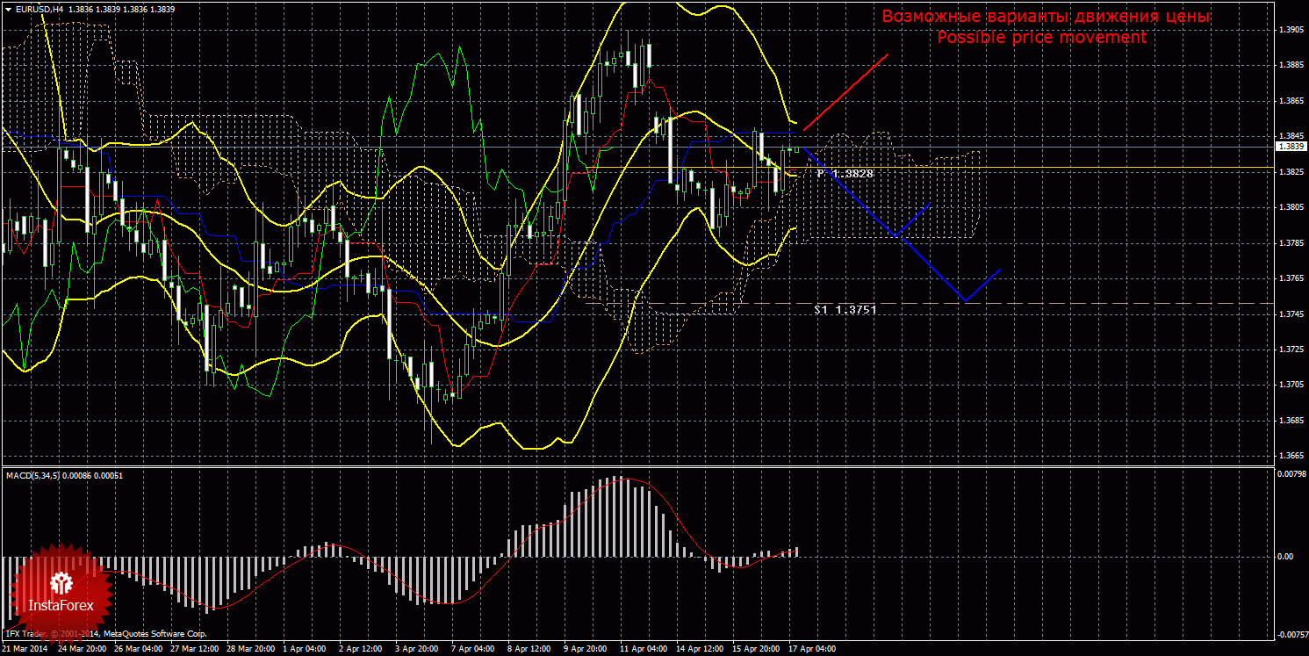Viewport: 1309px width, 656px height.
Task: Click the red 'Possible price movement' text
Action: (1041, 37)
